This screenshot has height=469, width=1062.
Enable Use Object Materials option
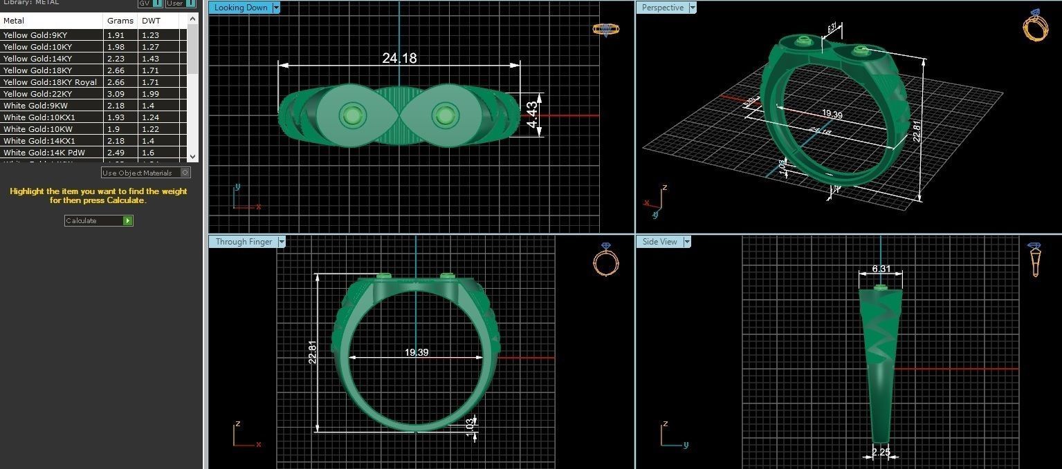(145, 173)
